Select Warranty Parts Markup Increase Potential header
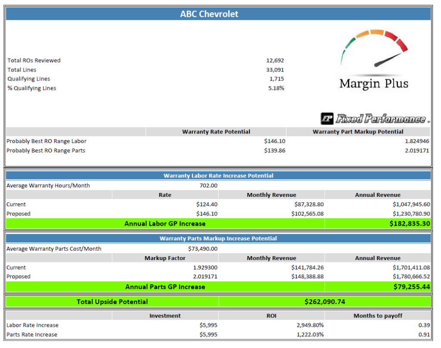 tap(218, 238)
